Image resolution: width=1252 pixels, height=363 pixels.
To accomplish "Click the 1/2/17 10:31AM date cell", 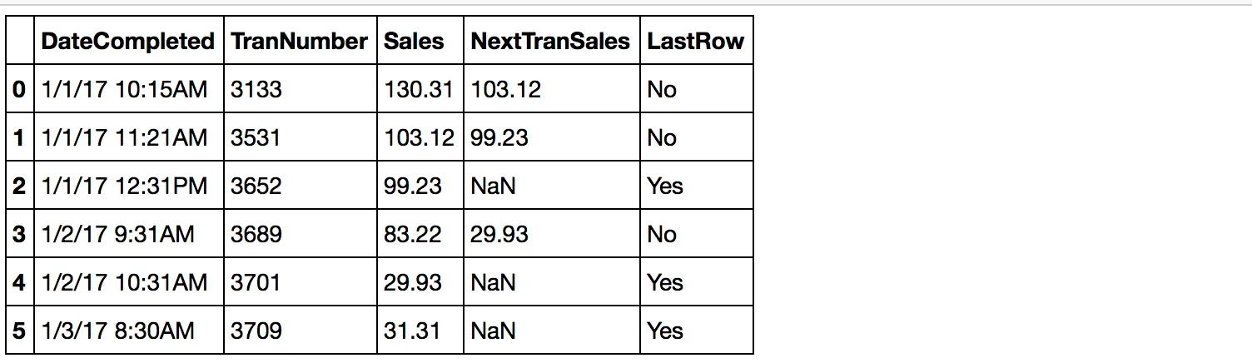I will 124,282.
